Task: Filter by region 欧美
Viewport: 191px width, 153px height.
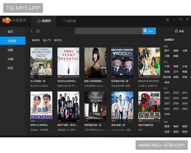Action: (167, 72)
